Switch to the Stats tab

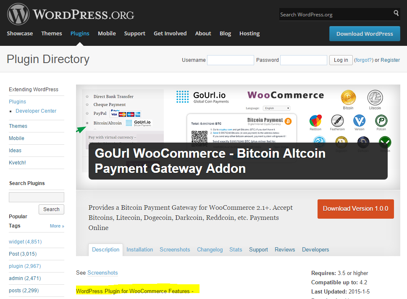coord(236,250)
